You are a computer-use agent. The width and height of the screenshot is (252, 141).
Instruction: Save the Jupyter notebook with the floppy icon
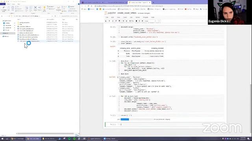(x=106, y=21)
